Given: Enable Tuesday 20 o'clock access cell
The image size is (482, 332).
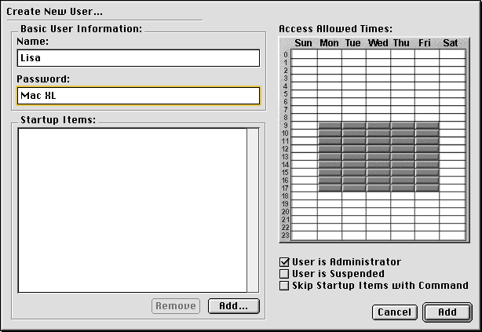Looking at the screenshot, I should pyautogui.click(x=354, y=212).
